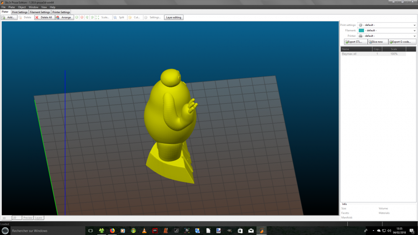Click the Export G-code... button

pos(402,42)
